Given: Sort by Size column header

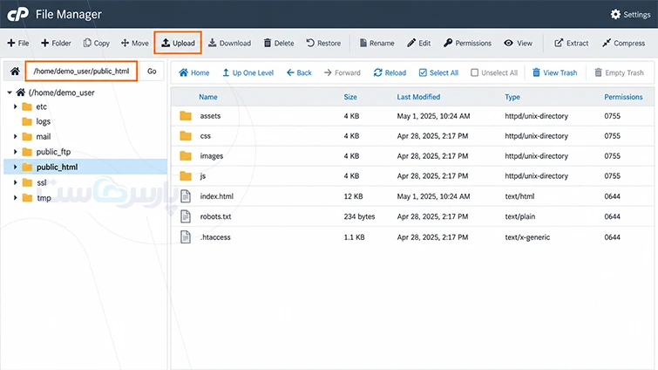Looking at the screenshot, I should pyautogui.click(x=350, y=97).
